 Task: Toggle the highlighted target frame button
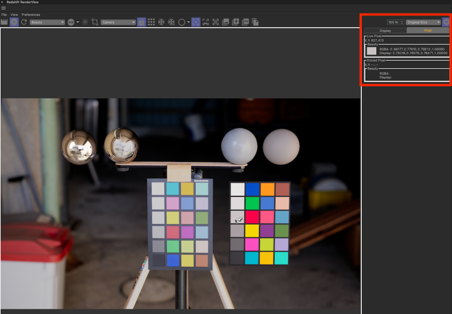tap(196, 22)
